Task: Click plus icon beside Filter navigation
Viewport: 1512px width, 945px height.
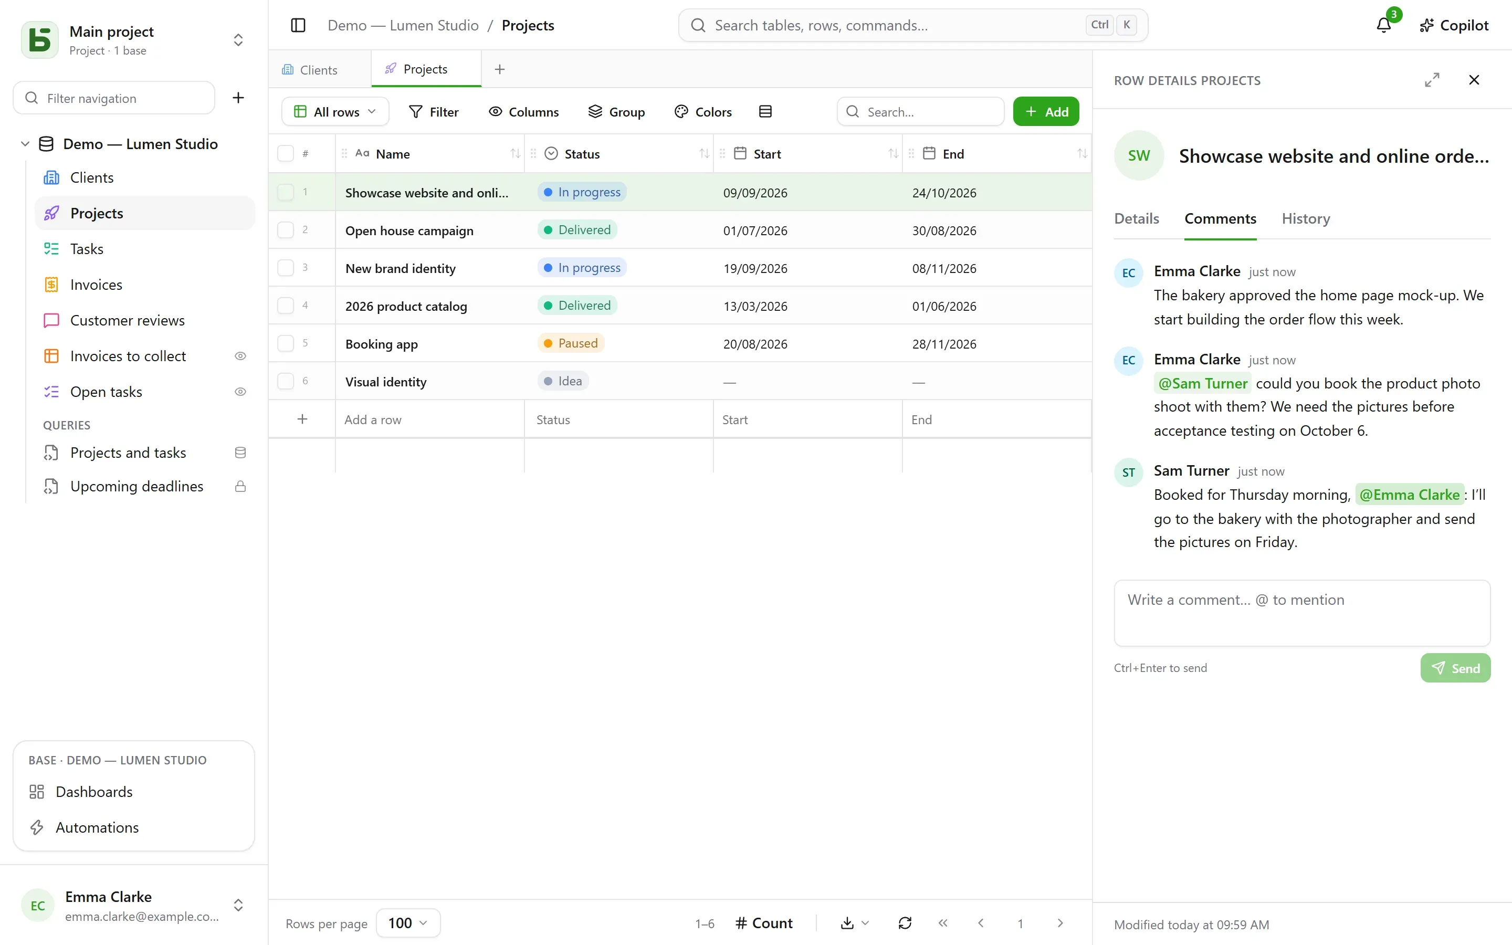Action: click(x=238, y=98)
